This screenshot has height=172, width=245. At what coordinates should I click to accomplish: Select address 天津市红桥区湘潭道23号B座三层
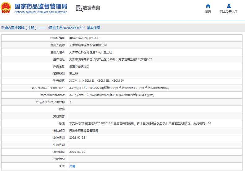pyautogui.click(x=91, y=52)
